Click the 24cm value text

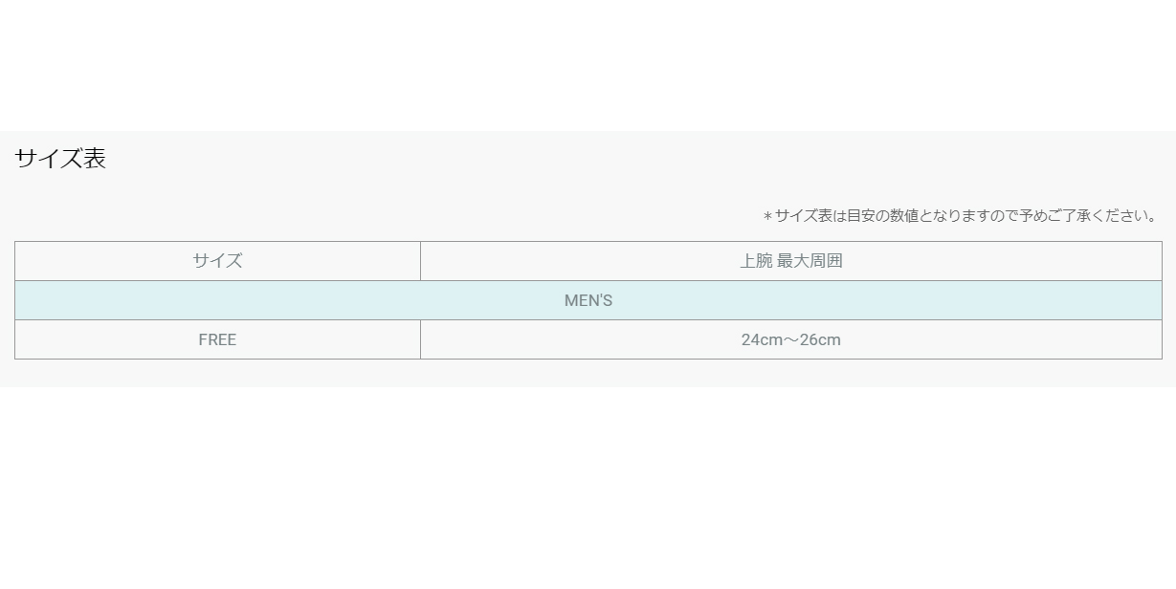click(762, 339)
